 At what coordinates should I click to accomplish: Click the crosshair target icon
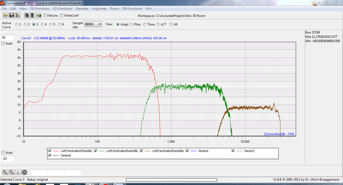pyautogui.click(x=24, y=172)
